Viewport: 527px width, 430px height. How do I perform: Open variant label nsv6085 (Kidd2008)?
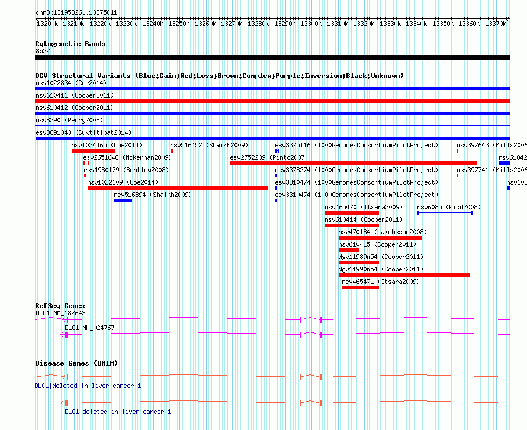coord(449,207)
